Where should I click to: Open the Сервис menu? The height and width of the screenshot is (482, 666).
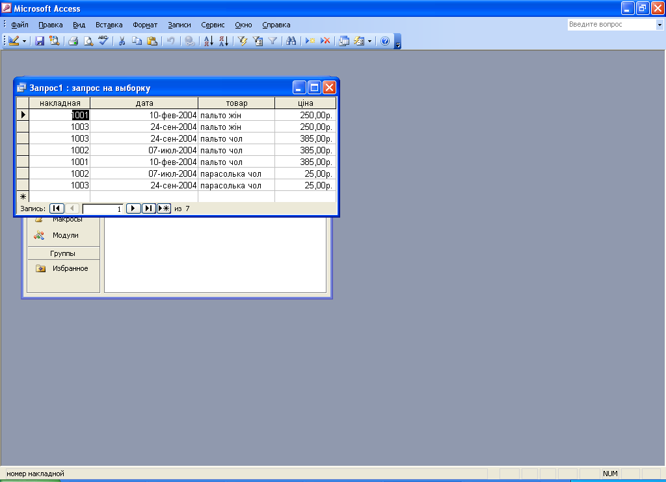pos(213,25)
